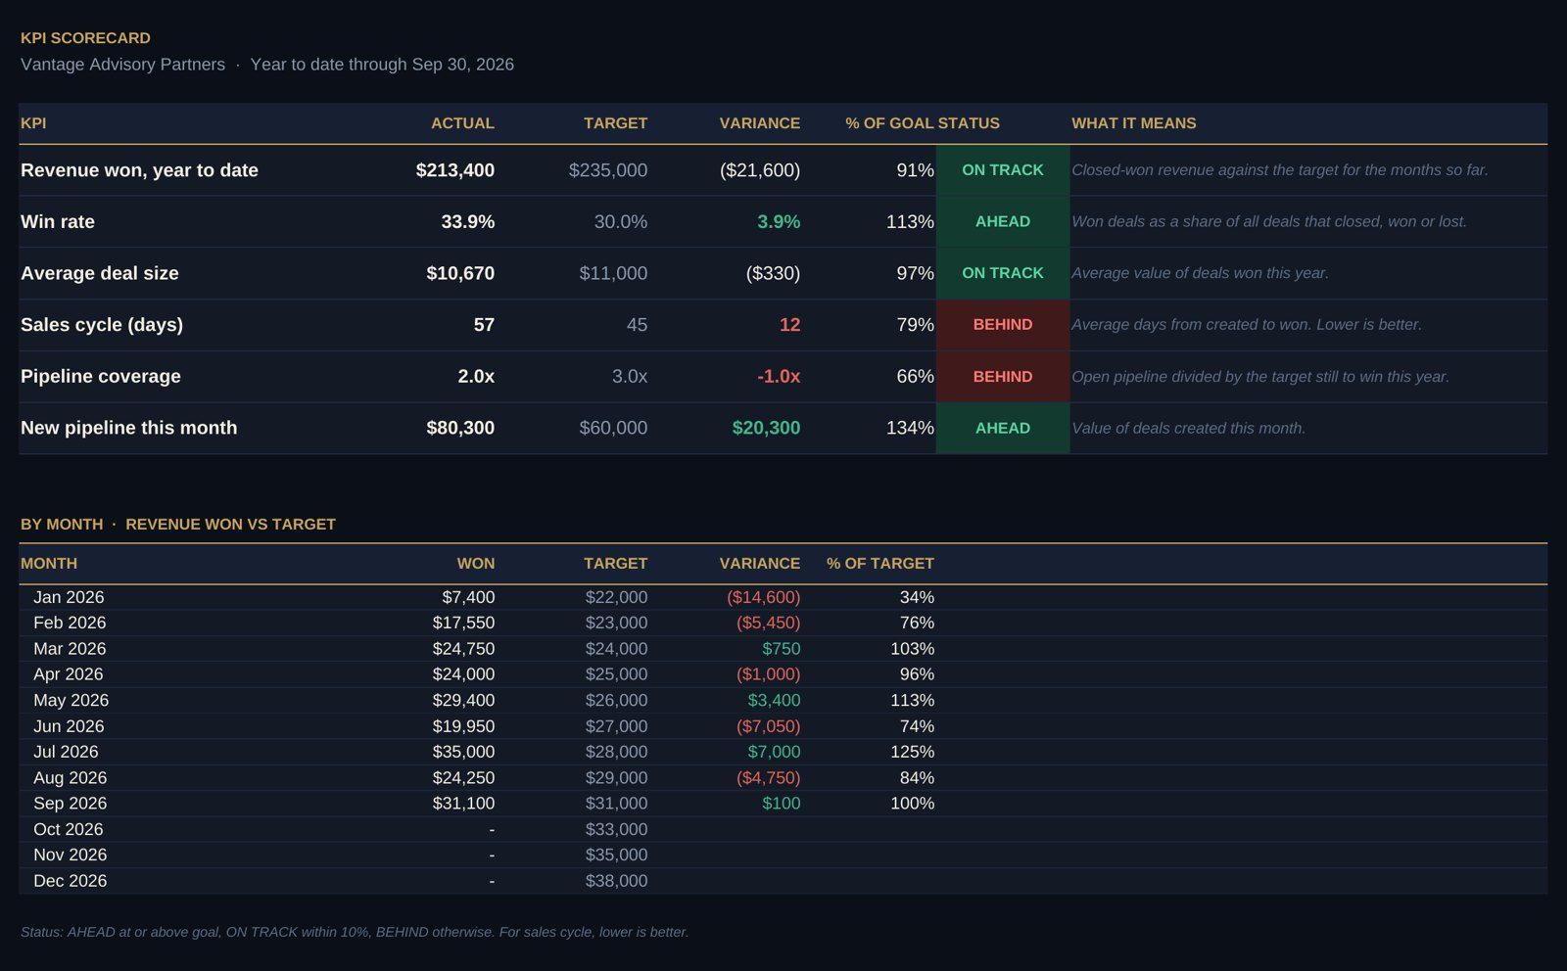
Task: Click the 3.9% win rate variance
Action: tap(778, 222)
